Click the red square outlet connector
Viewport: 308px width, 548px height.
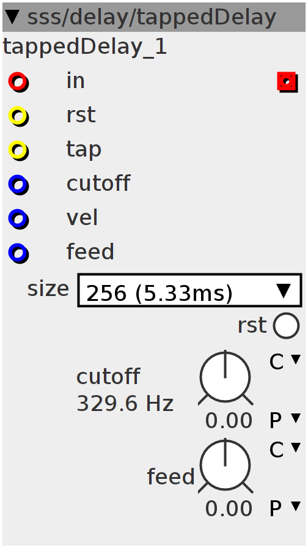287,82
